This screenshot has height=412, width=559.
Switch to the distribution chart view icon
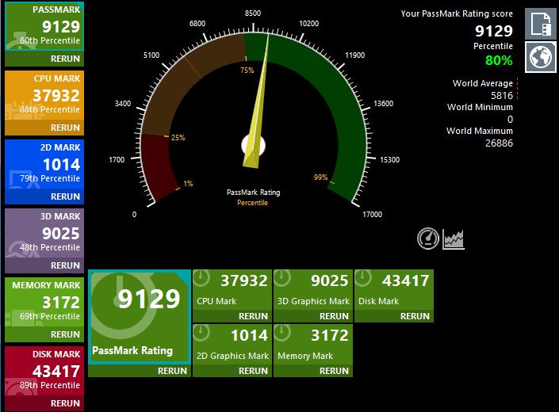point(453,238)
